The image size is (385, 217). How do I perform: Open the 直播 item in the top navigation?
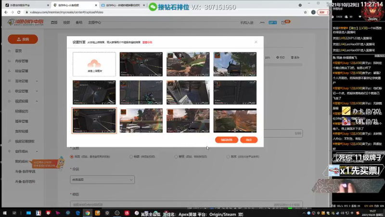click(x=54, y=22)
